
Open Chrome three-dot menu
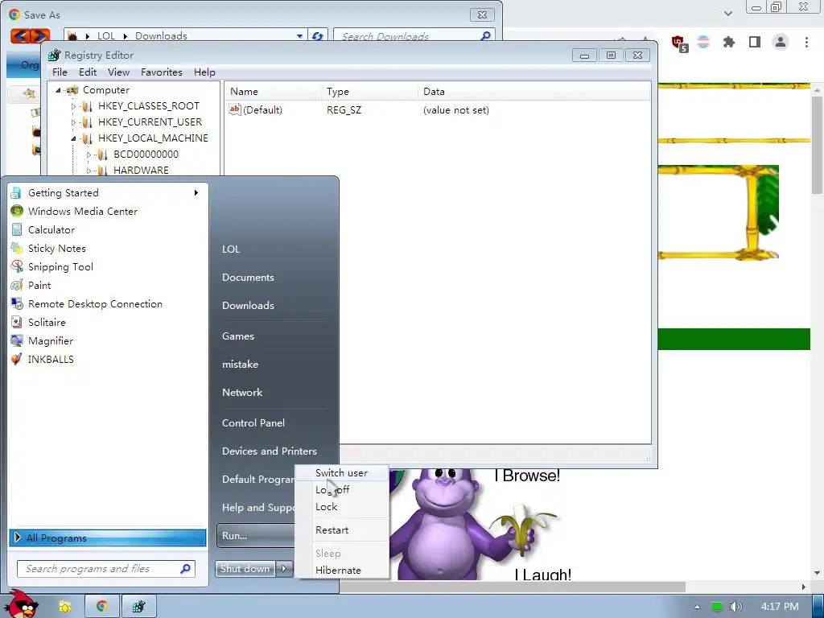806,42
